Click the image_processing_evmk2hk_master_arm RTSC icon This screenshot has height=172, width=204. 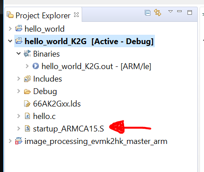pos(19,141)
